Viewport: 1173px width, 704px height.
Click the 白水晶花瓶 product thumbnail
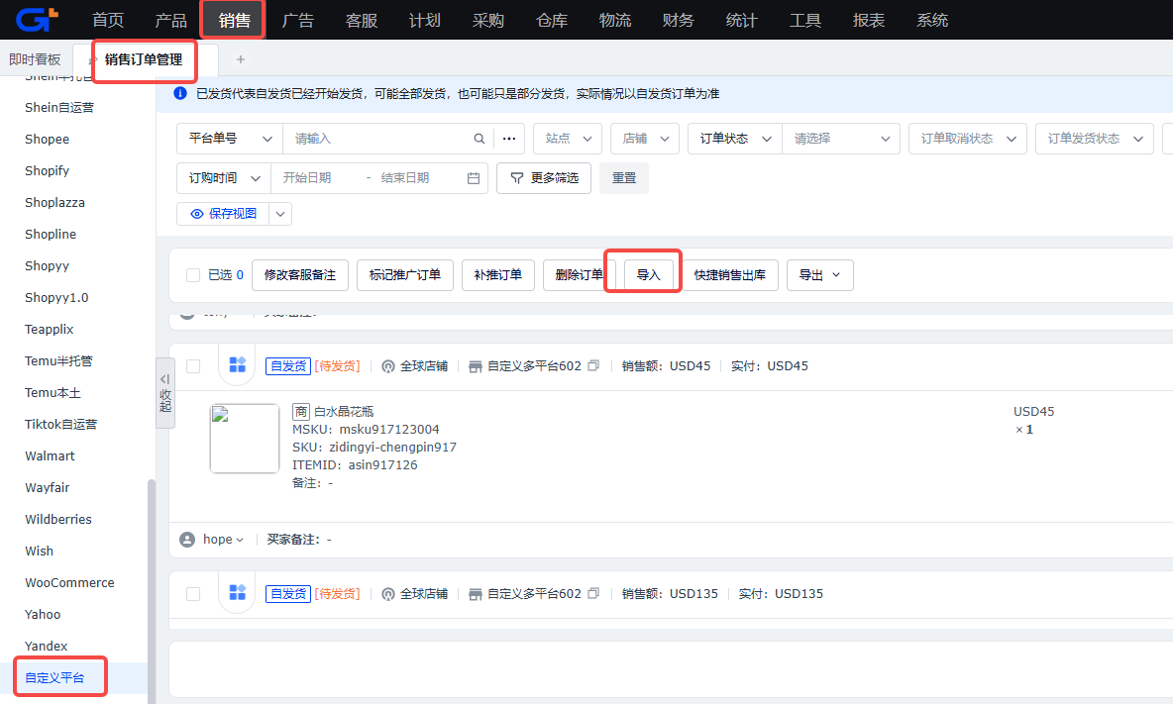pyautogui.click(x=245, y=439)
